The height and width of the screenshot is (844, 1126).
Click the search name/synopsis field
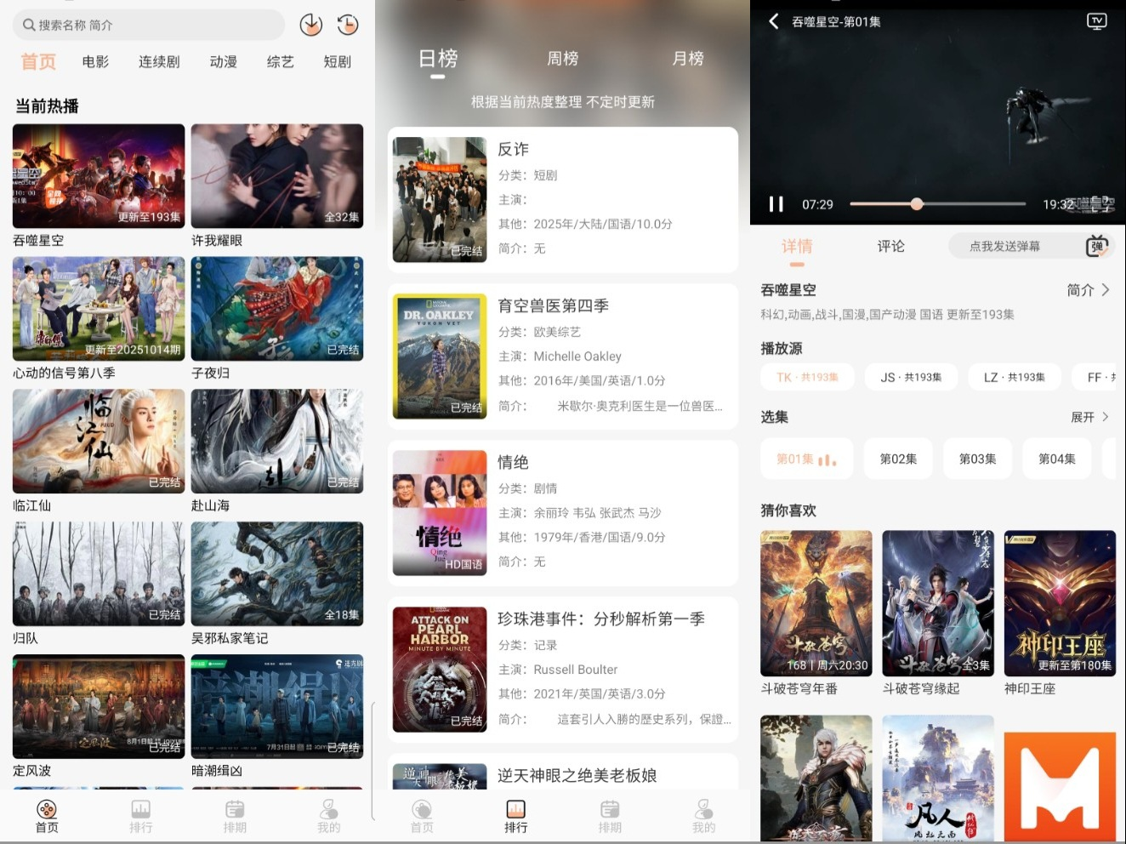[x=149, y=25]
